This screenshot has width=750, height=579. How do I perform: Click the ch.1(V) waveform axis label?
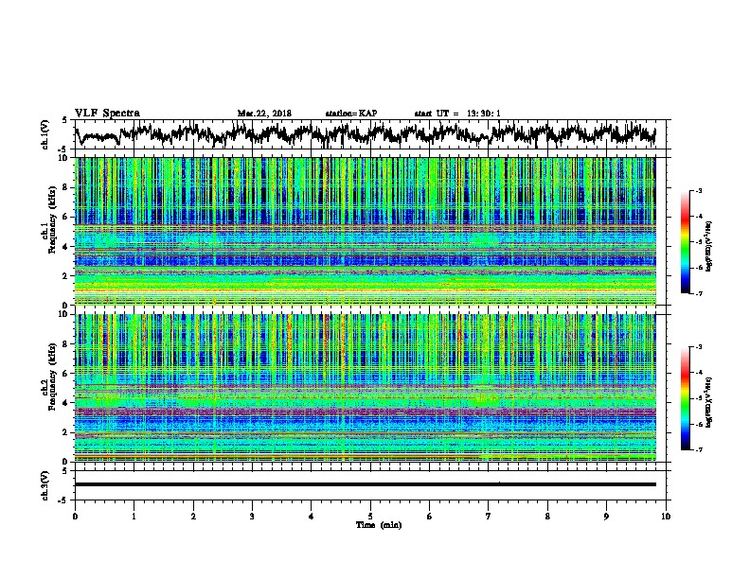[45, 134]
